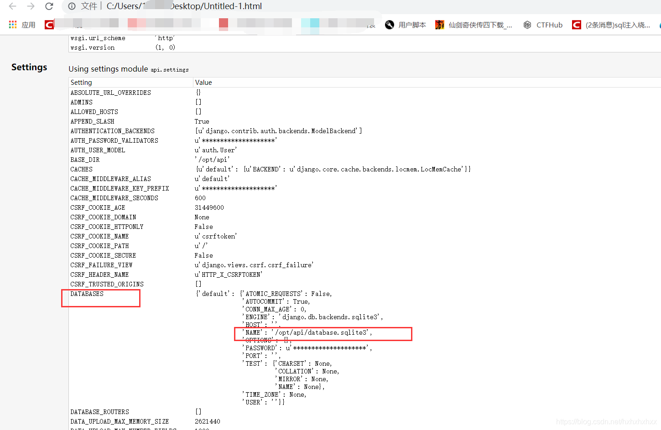
Task: Select the CSRF_FAILURE_VIEW setting name
Action: point(101,265)
